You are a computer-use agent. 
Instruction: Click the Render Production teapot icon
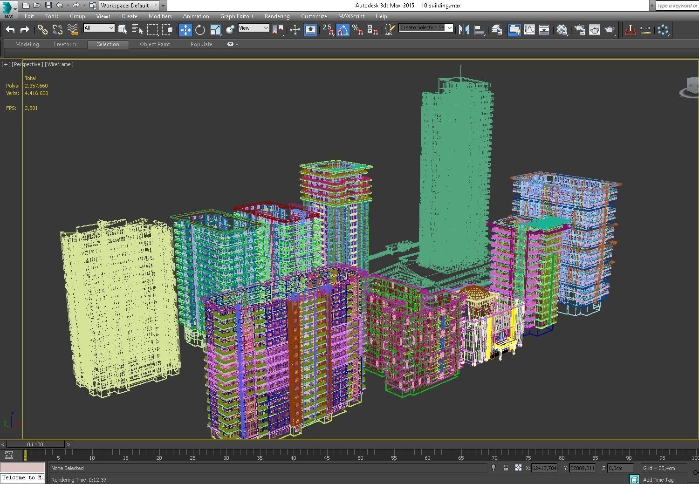610,30
